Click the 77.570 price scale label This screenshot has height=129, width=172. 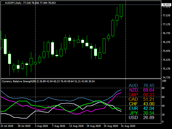click(x=166, y=16)
